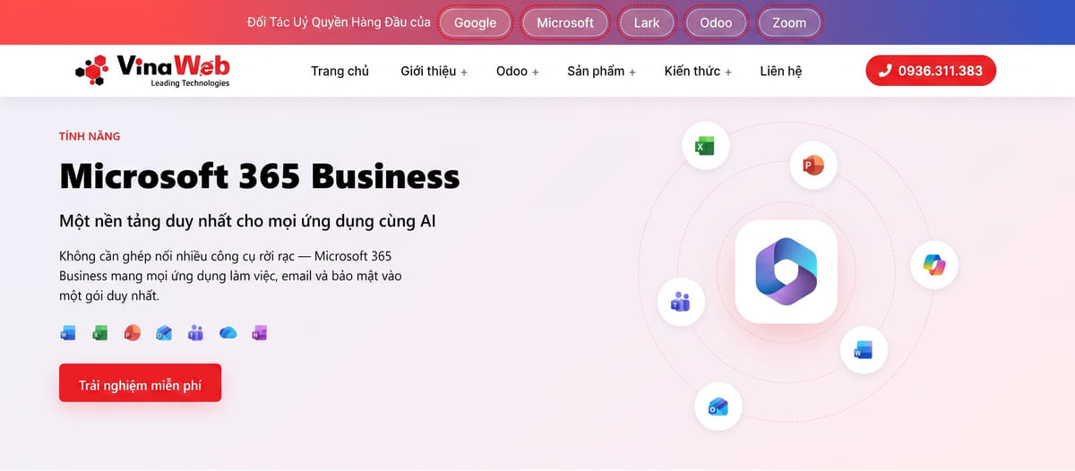Go to Trang chủ
Viewport: 1075px width, 471px height.
pos(340,71)
